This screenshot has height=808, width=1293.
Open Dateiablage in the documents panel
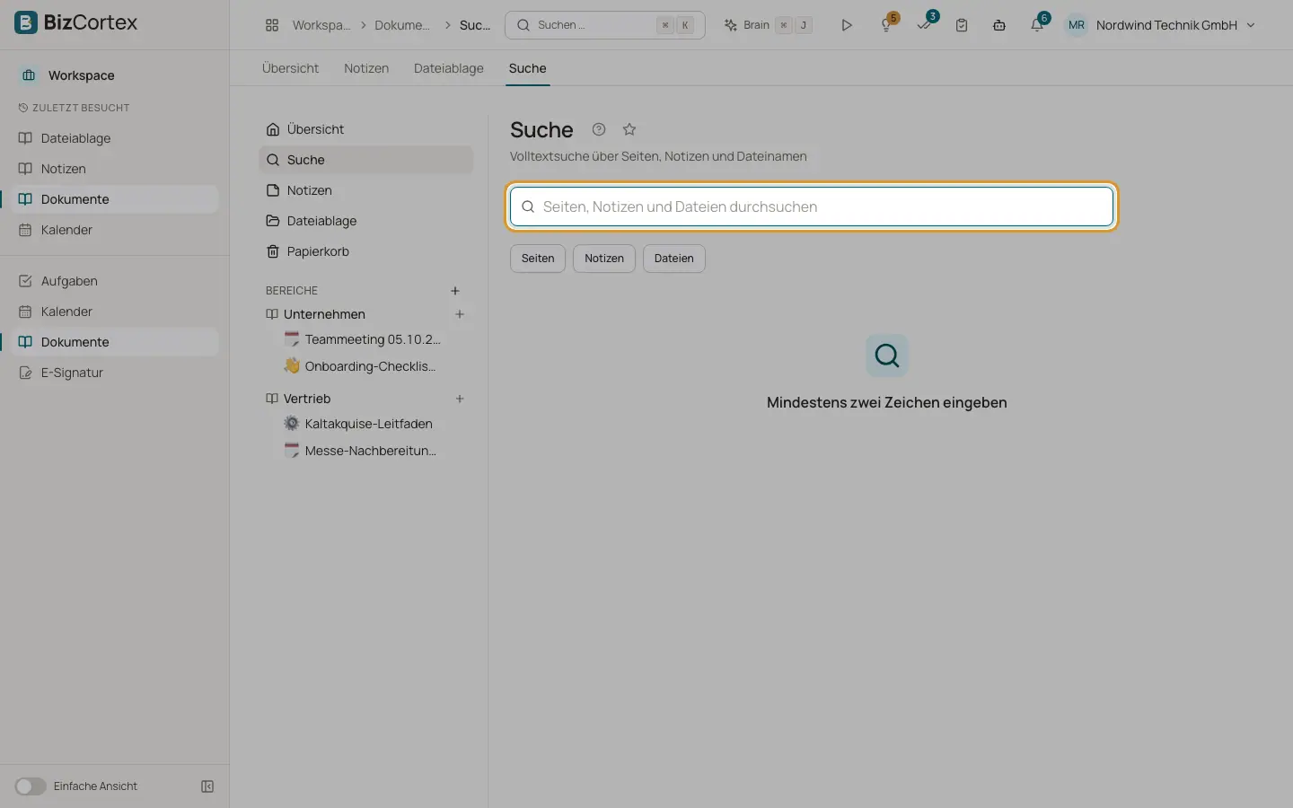(366, 221)
